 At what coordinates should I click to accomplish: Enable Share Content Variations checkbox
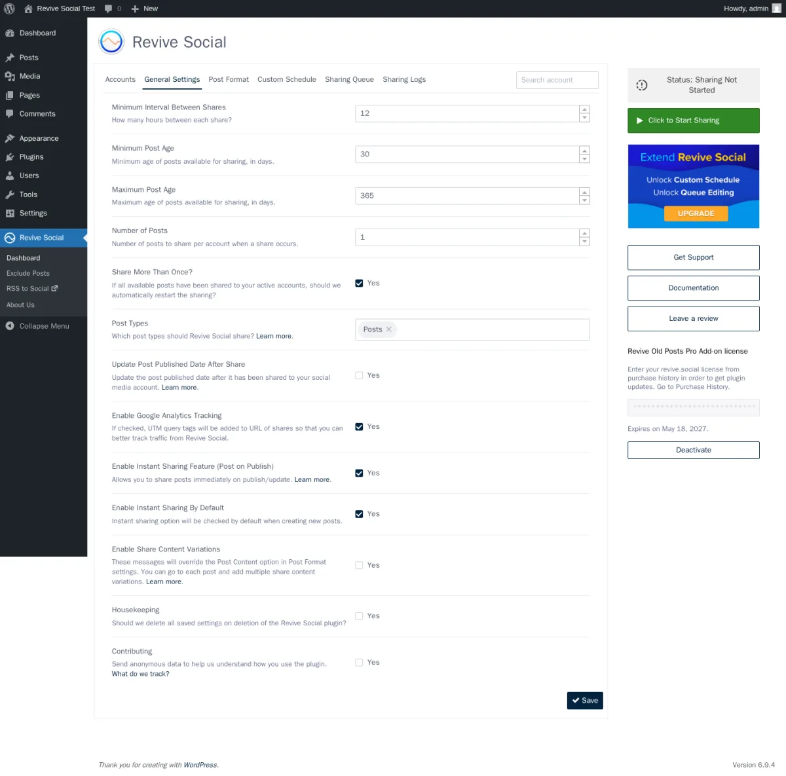359,565
